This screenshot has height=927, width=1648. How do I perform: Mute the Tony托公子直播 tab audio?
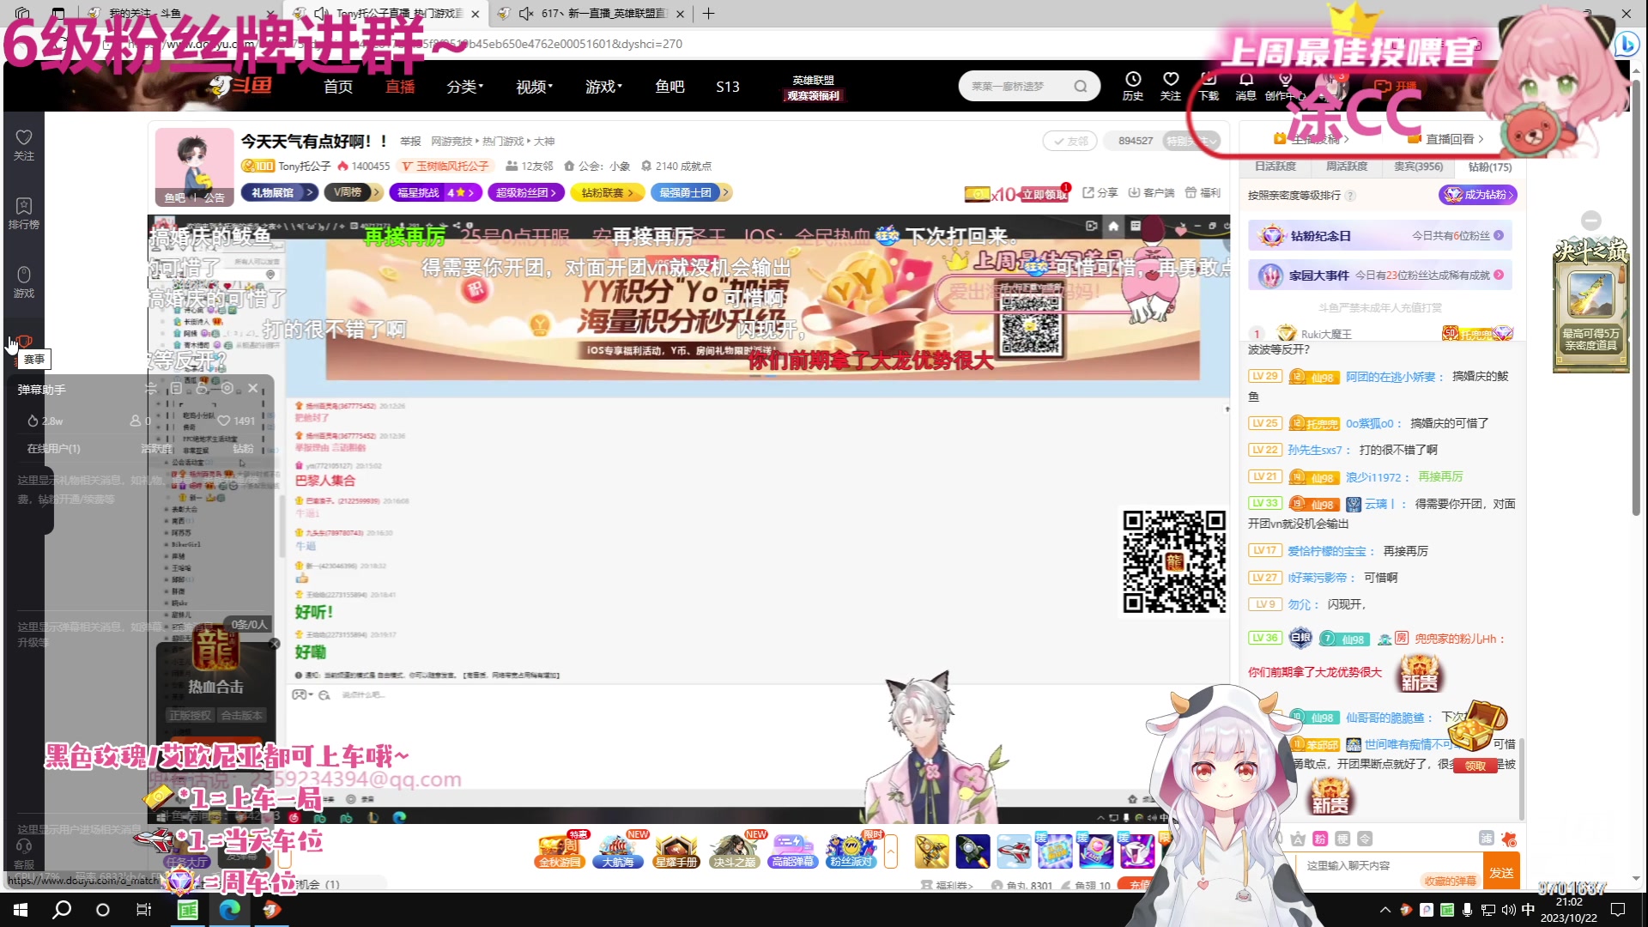click(322, 14)
